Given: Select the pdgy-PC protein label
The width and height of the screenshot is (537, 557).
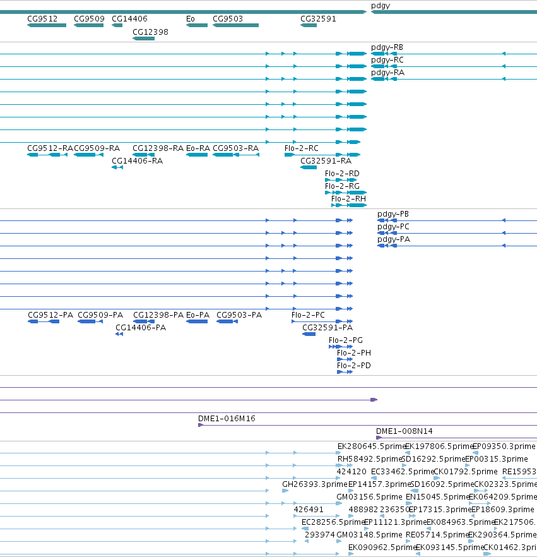Looking at the screenshot, I should pyautogui.click(x=393, y=227).
